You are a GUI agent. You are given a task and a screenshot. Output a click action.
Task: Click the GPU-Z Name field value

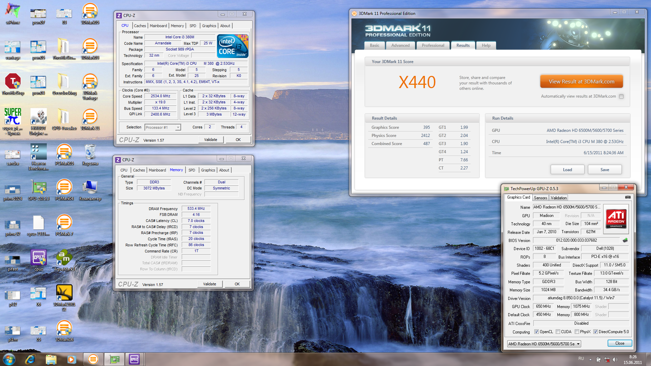pos(567,207)
